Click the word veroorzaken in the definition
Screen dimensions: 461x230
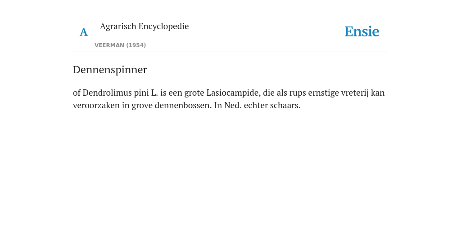(96, 105)
